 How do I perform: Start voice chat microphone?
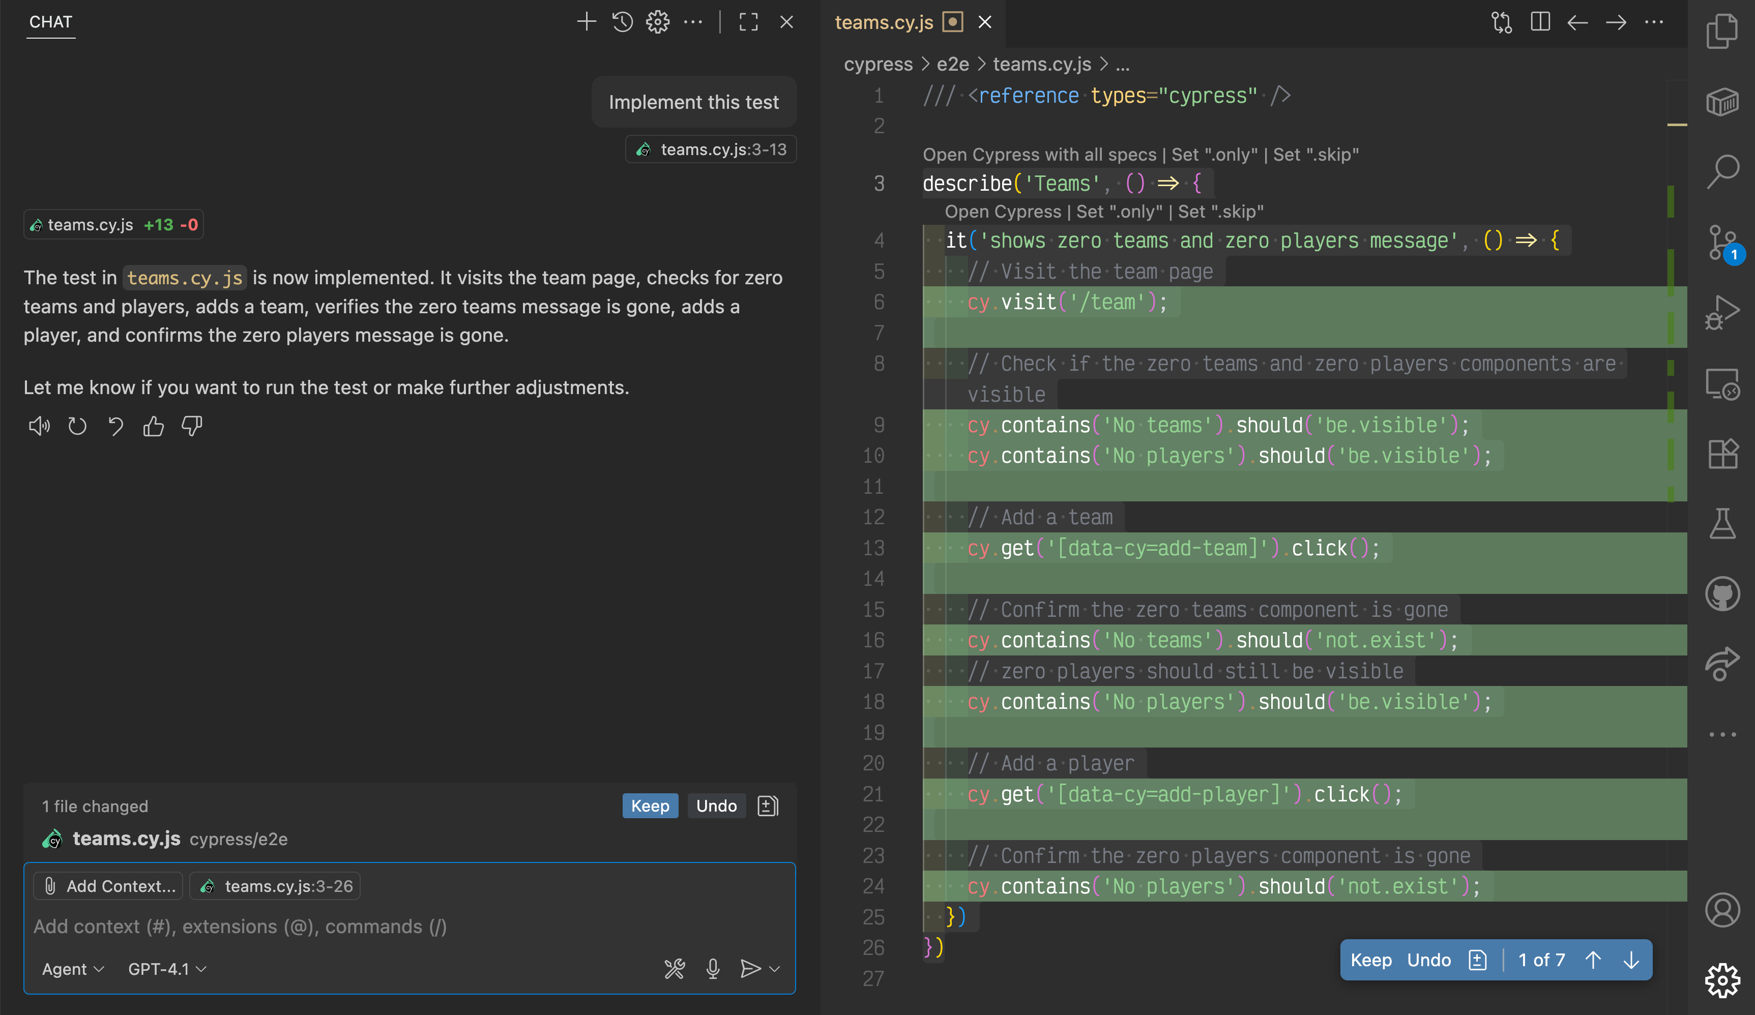(713, 968)
